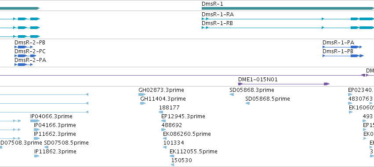
Task: Select the SD07508.5prime EST label
Action: (66, 143)
